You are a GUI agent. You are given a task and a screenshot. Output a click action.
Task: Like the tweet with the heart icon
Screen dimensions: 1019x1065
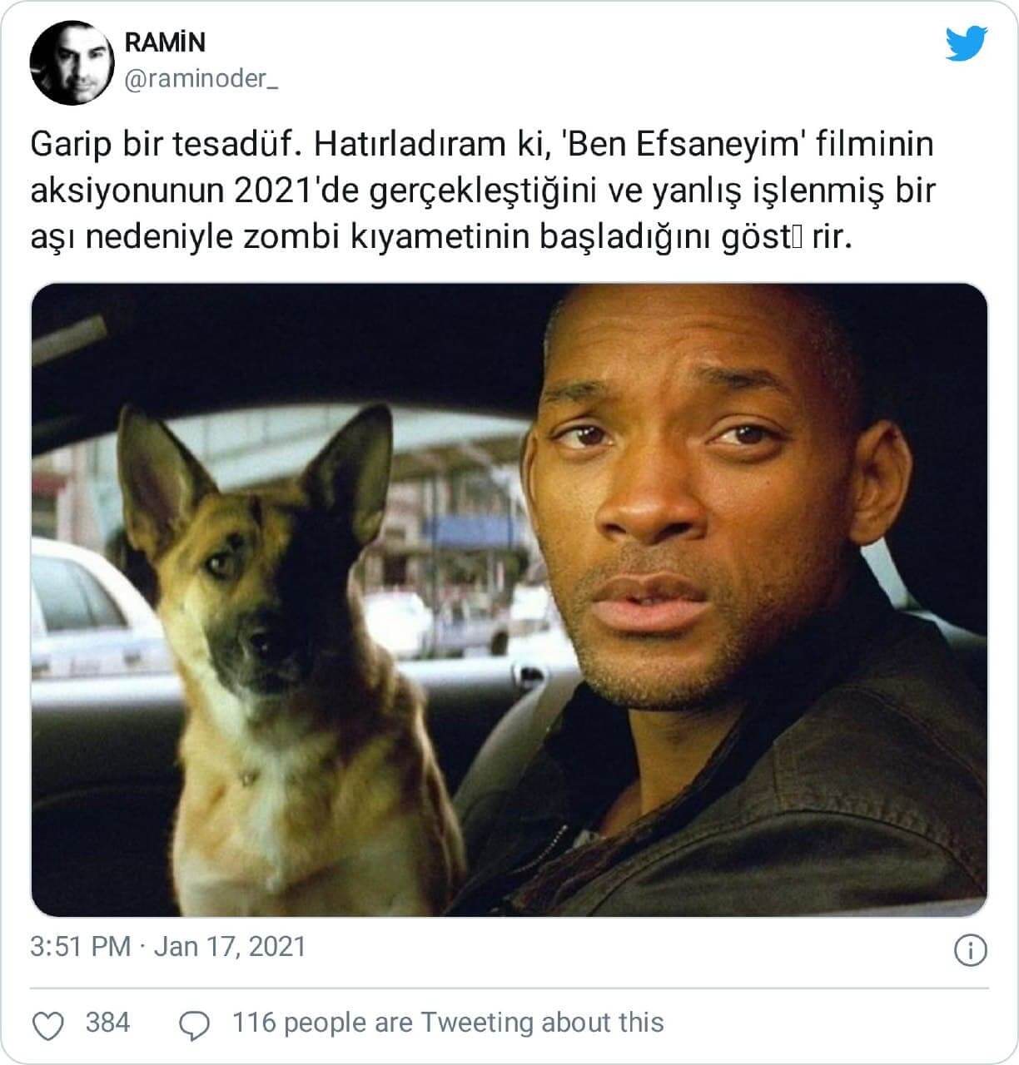[x=52, y=1026]
